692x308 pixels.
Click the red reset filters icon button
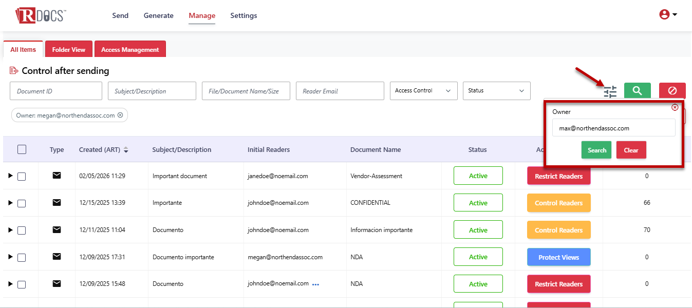[672, 91]
